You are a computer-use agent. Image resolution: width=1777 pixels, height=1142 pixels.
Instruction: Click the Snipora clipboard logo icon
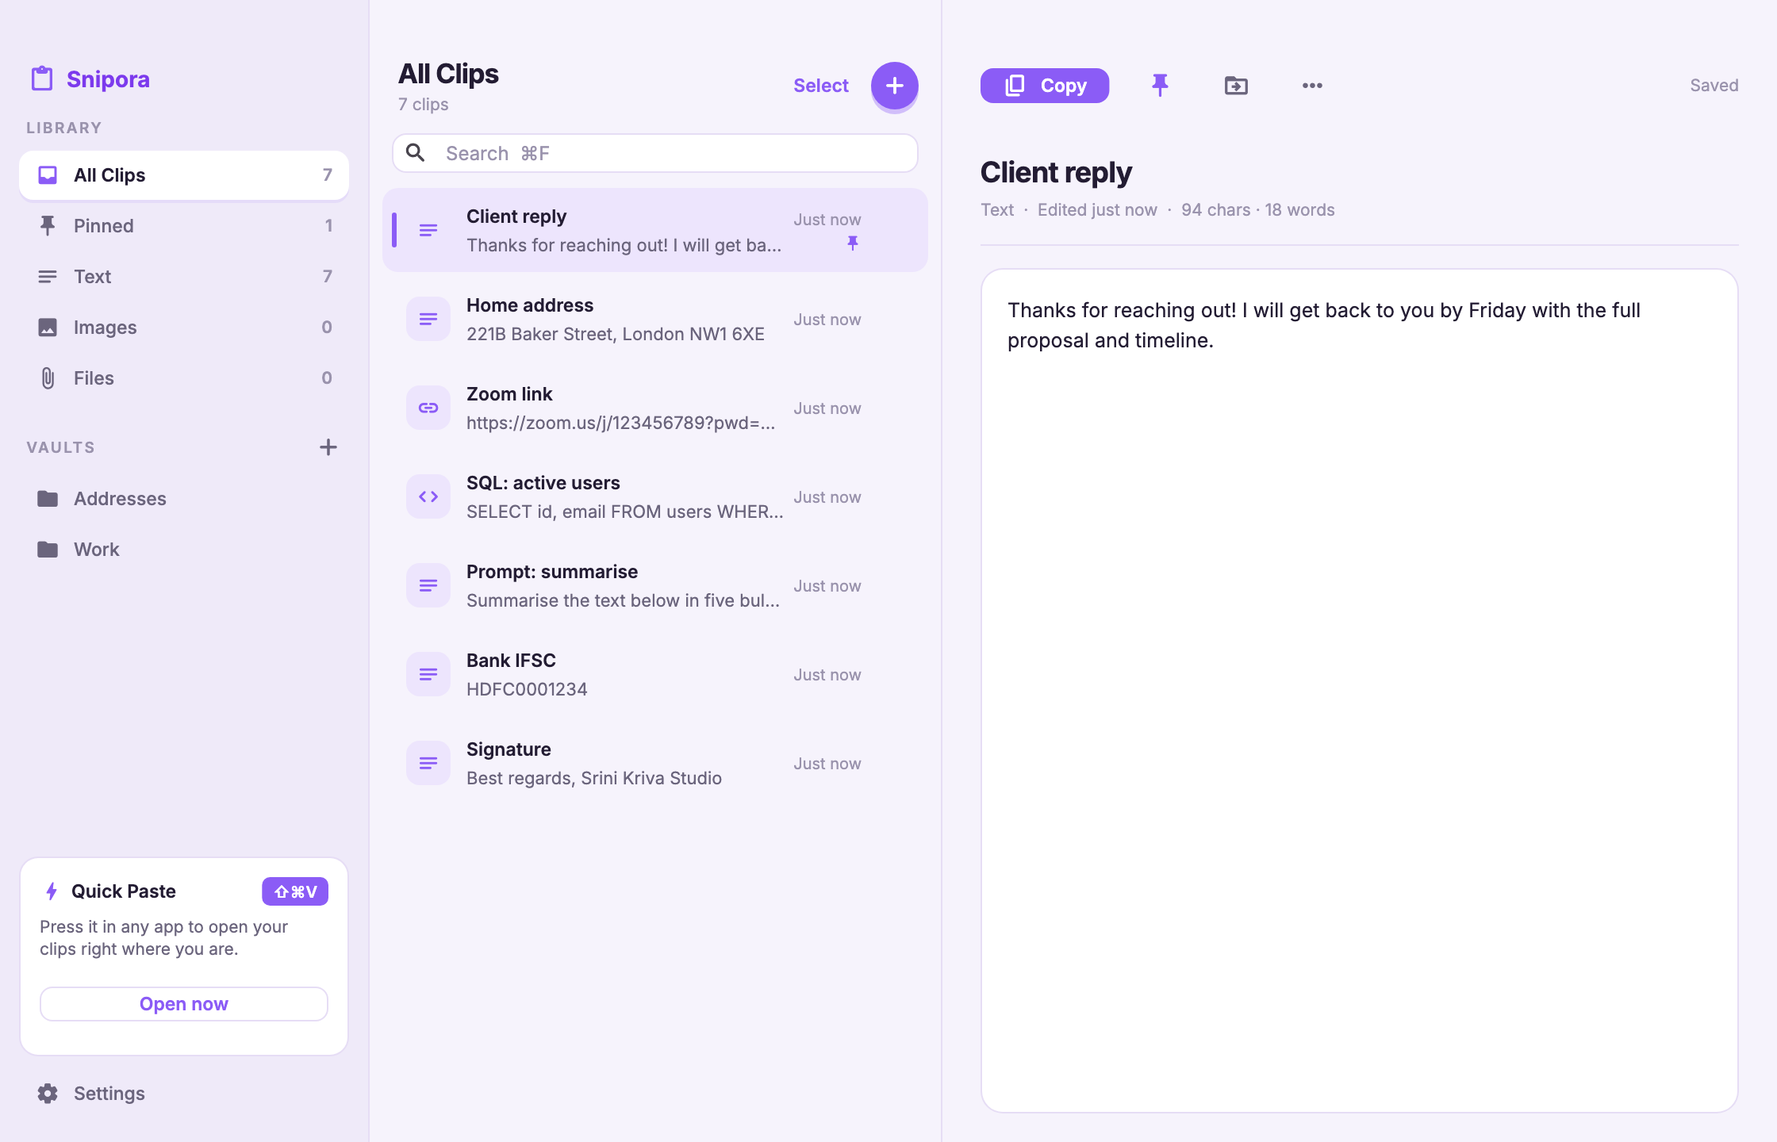42,79
